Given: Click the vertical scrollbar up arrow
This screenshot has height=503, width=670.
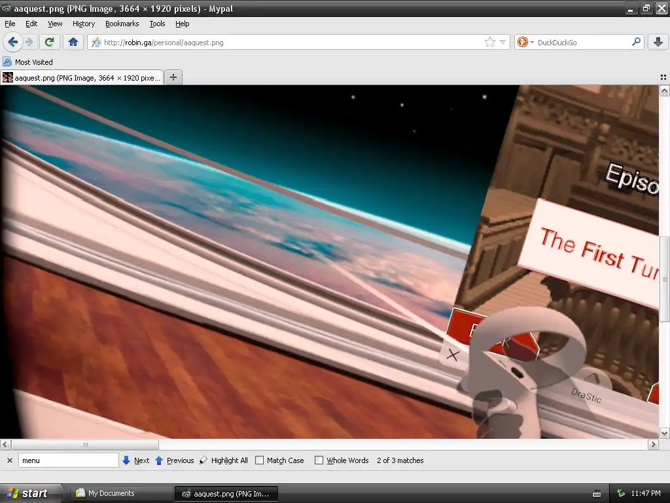Looking at the screenshot, I should coord(664,90).
